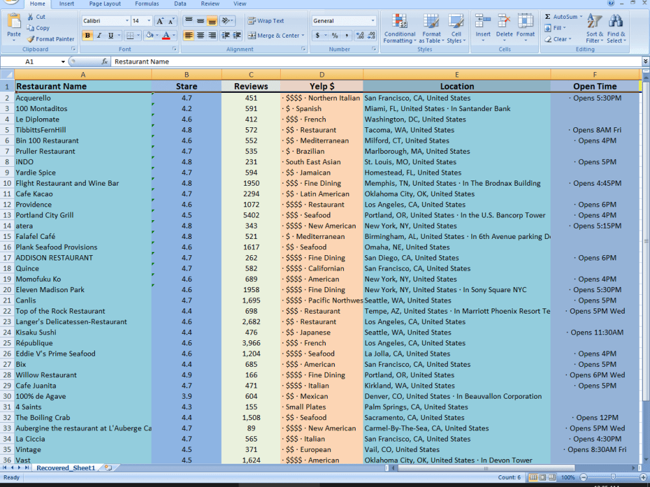Expand the Name Box dropdown arrow
Viewport: 650px width, 487px height.
tap(63, 62)
